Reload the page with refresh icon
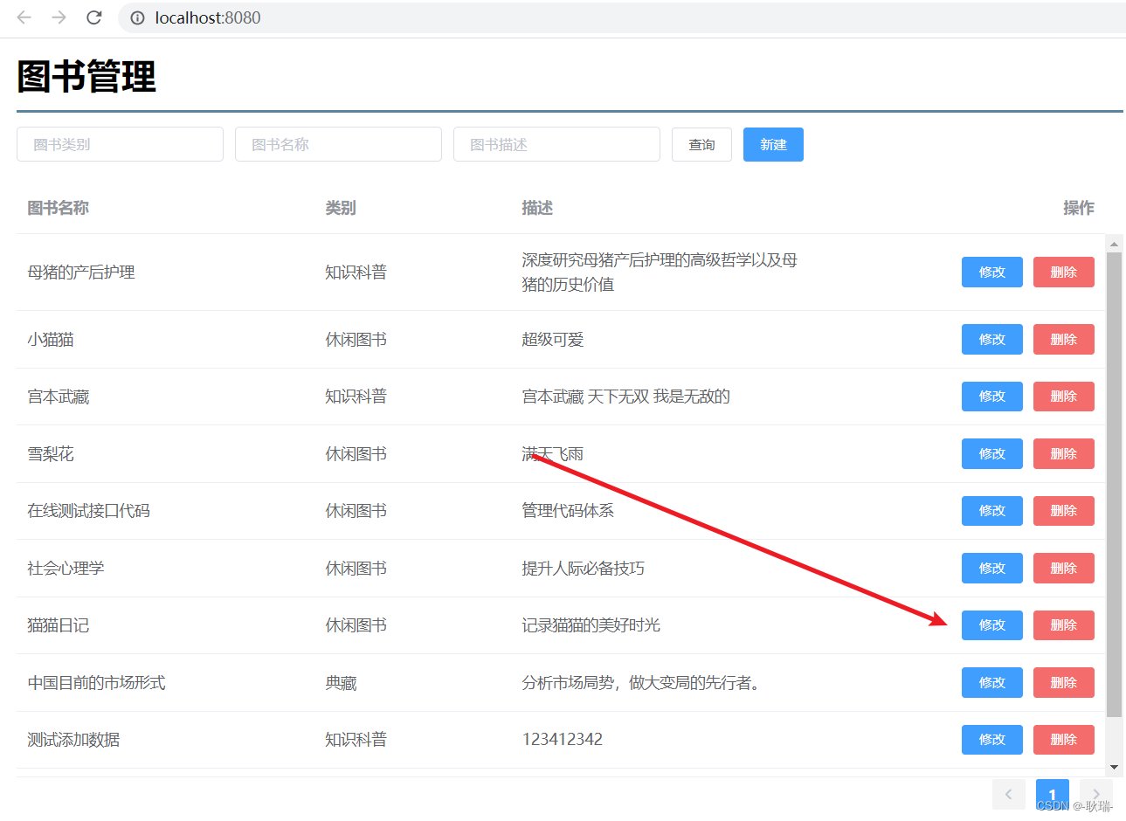Screen dimensions: 1126x821 [x=94, y=17]
